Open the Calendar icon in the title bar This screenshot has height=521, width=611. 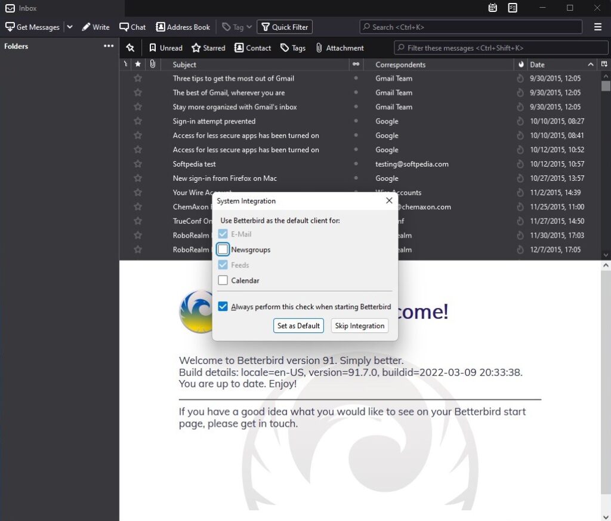493,8
